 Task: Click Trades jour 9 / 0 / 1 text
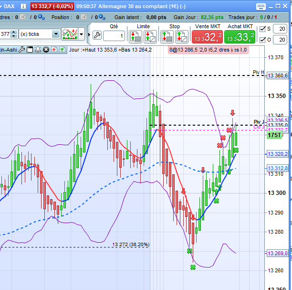(x=253, y=17)
